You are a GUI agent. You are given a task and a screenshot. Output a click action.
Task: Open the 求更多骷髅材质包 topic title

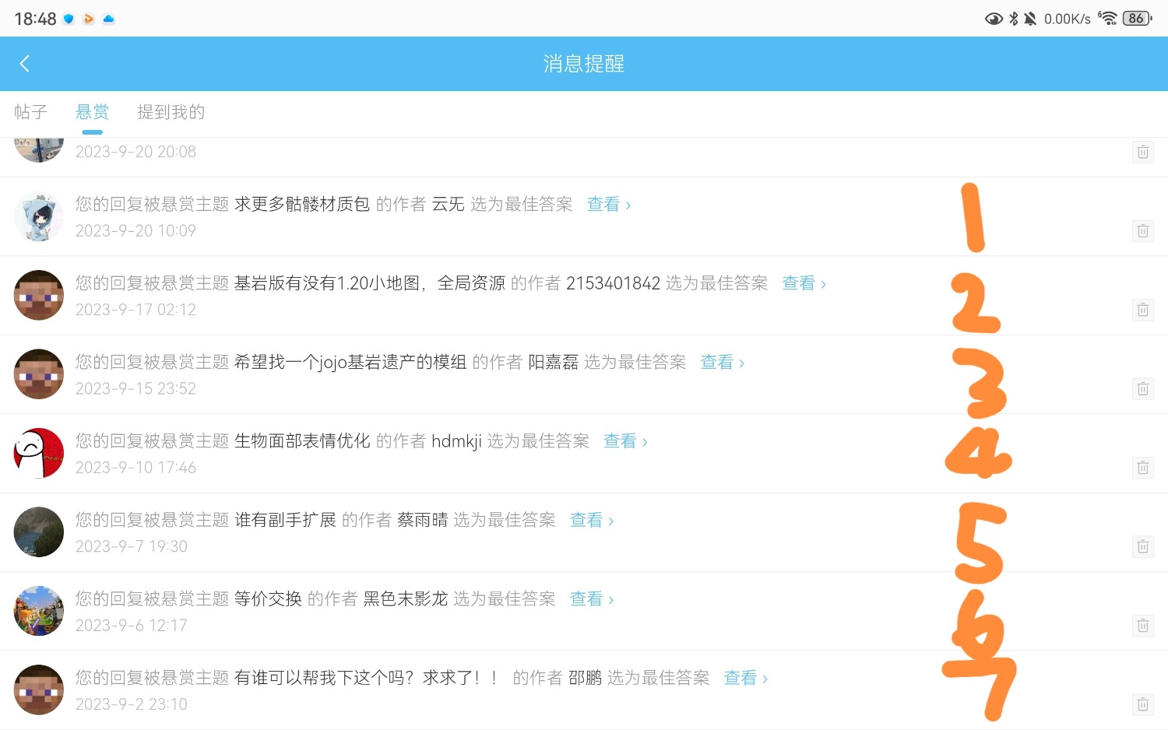[x=302, y=204]
